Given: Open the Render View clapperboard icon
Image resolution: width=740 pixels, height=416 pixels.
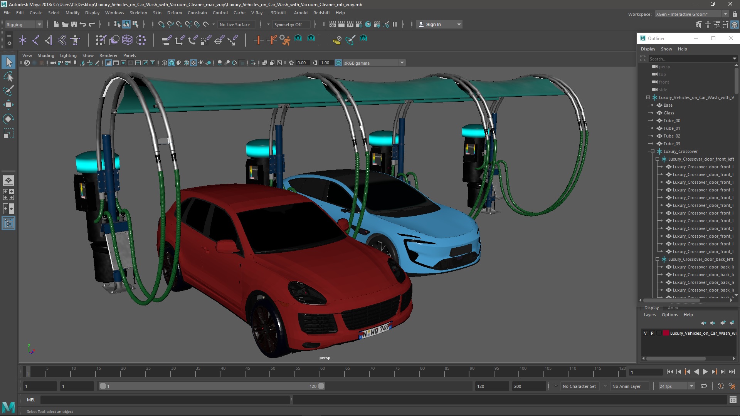Looking at the screenshot, I should click(x=333, y=24).
